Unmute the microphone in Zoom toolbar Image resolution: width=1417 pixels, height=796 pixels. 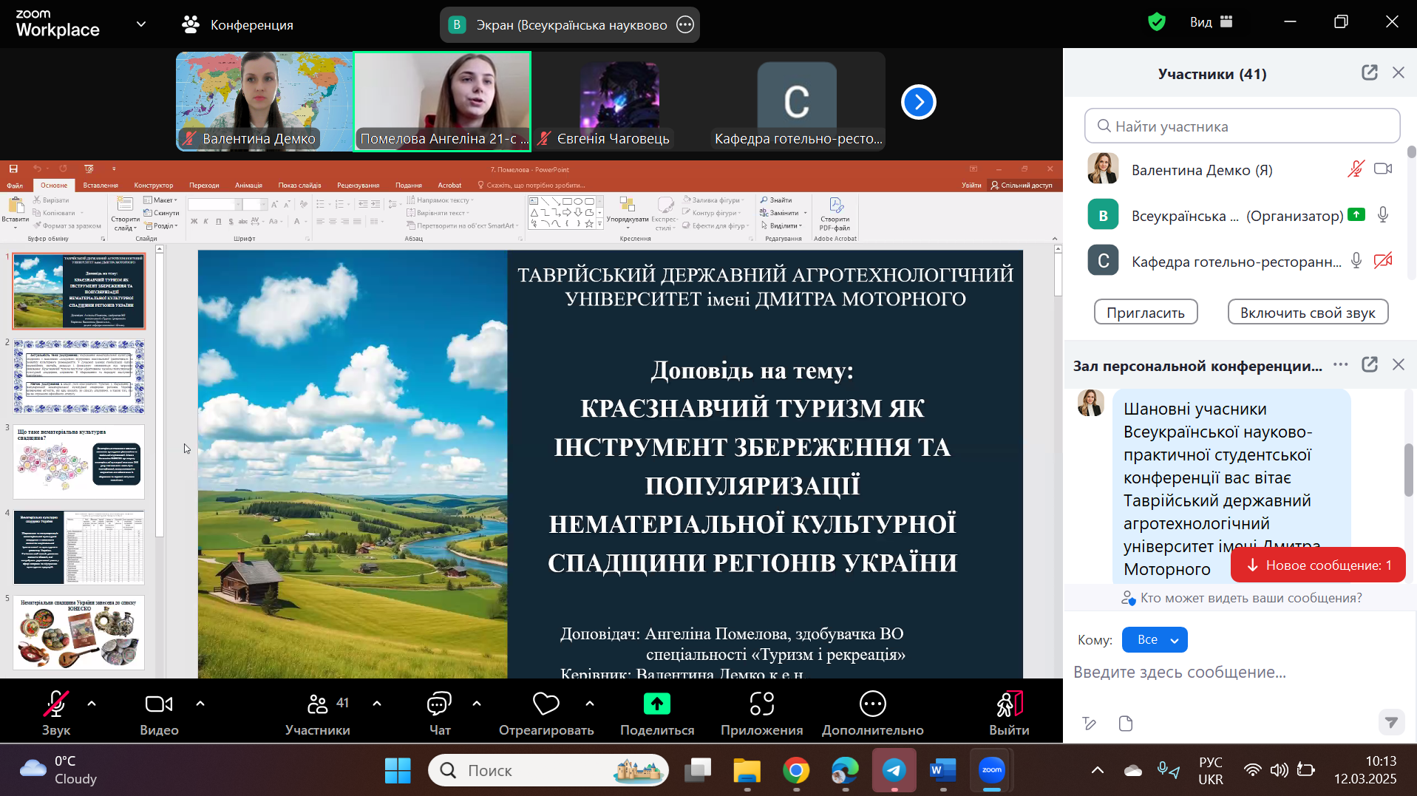[x=55, y=704]
